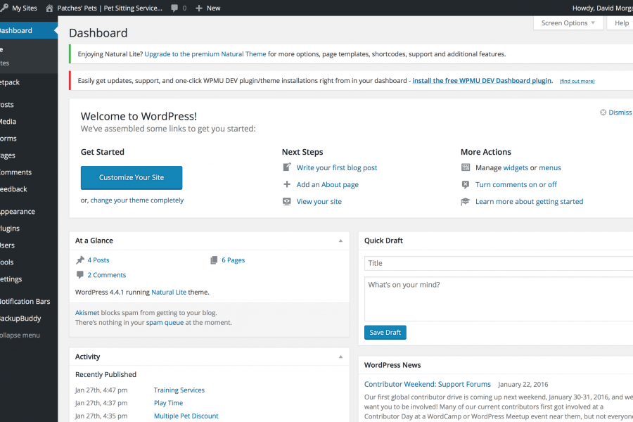
Task: Open Tools in the sidebar
Action: pyautogui.click(x=29, y=262)
